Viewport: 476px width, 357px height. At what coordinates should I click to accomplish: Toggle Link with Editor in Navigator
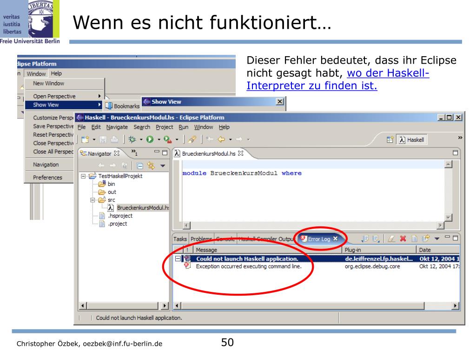click(x=151, y=165)
